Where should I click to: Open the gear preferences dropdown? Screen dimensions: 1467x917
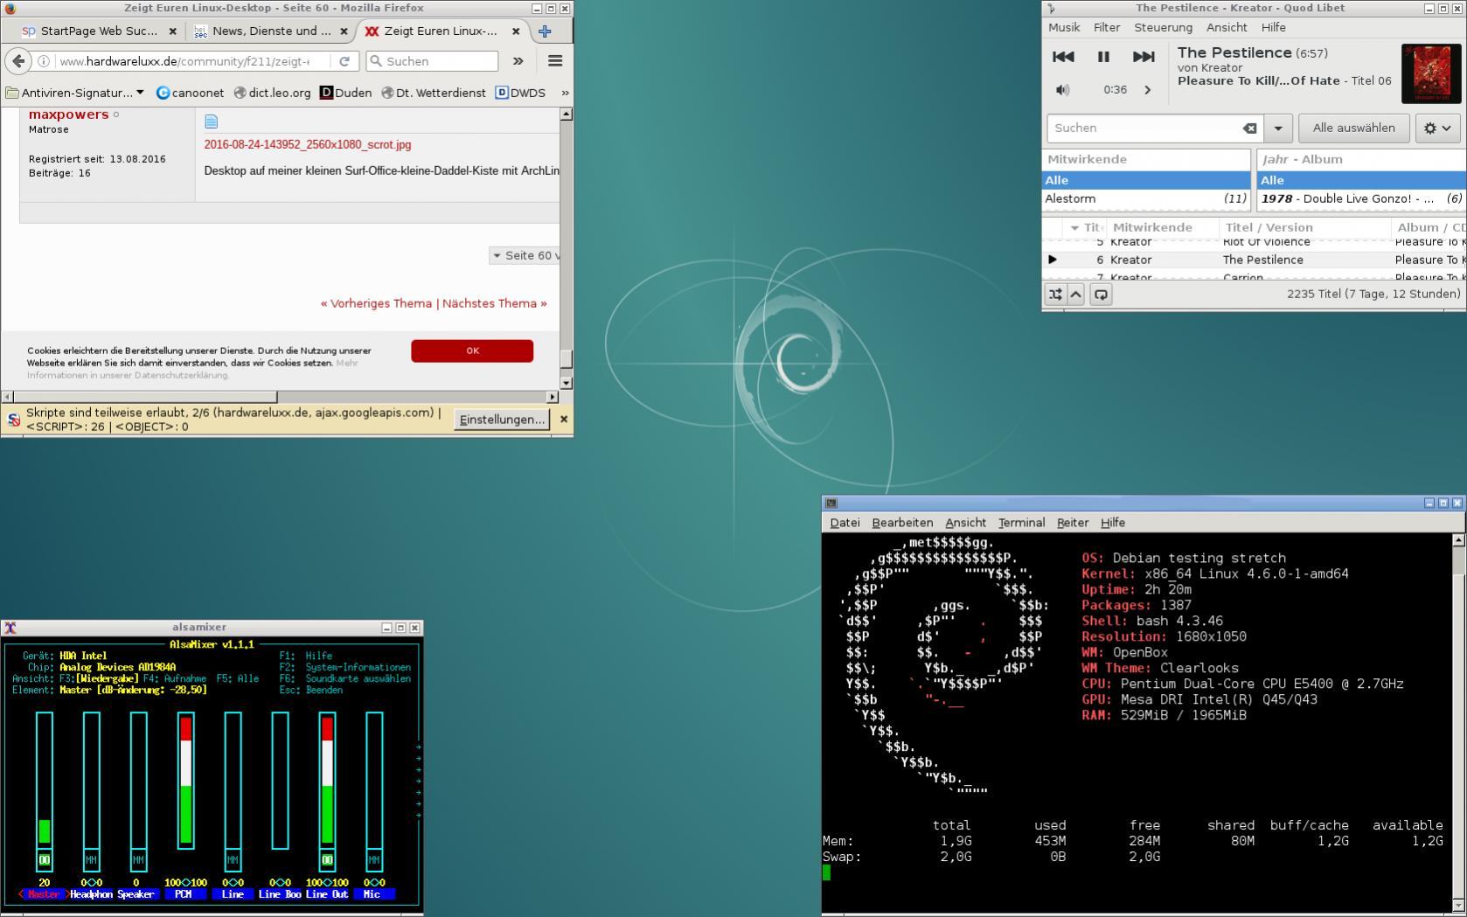(1437, 129)
